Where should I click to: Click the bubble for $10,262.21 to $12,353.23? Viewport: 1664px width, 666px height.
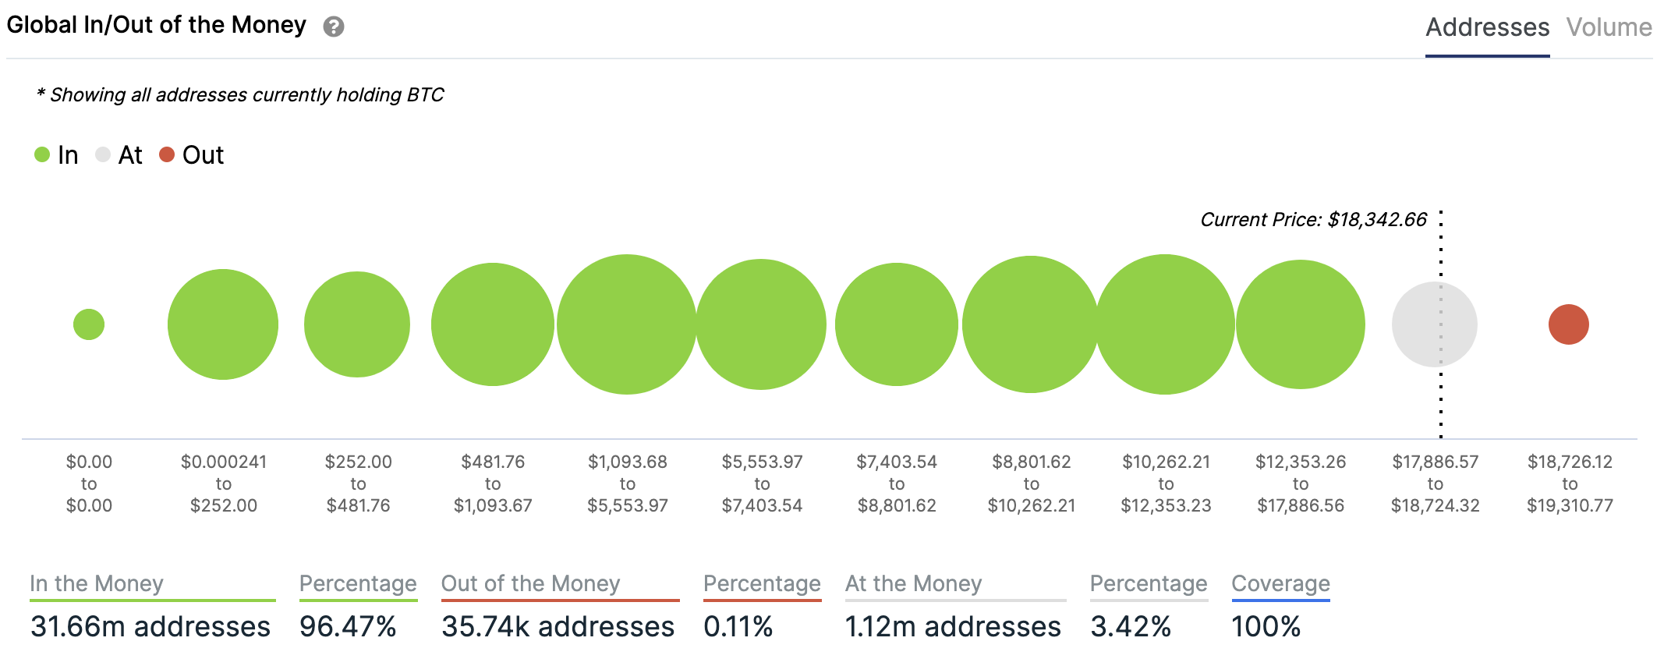tap(1165, 324)
